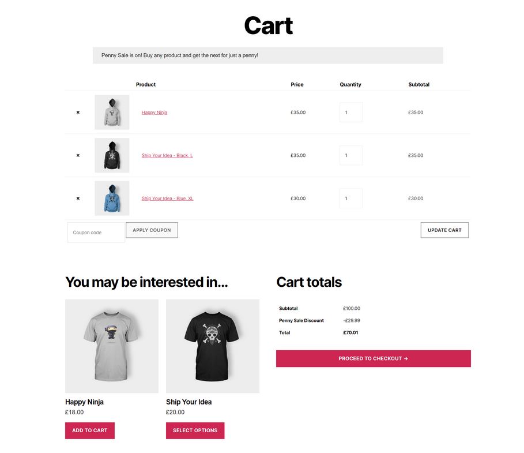The image size is (524, 453).
Task: Proceed to Checkout
Action: [x=374, y=359]
